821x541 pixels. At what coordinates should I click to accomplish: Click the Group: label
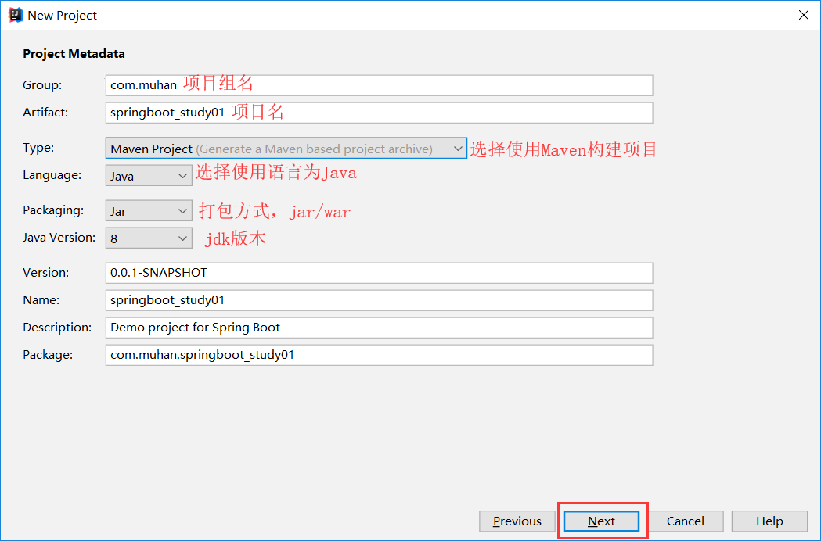coord(42,84)
